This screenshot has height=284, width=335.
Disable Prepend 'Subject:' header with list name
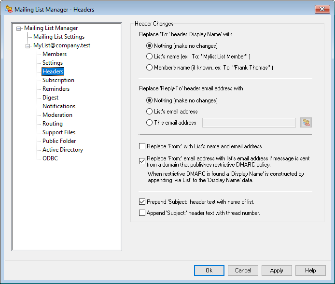(x=142, y=202)
